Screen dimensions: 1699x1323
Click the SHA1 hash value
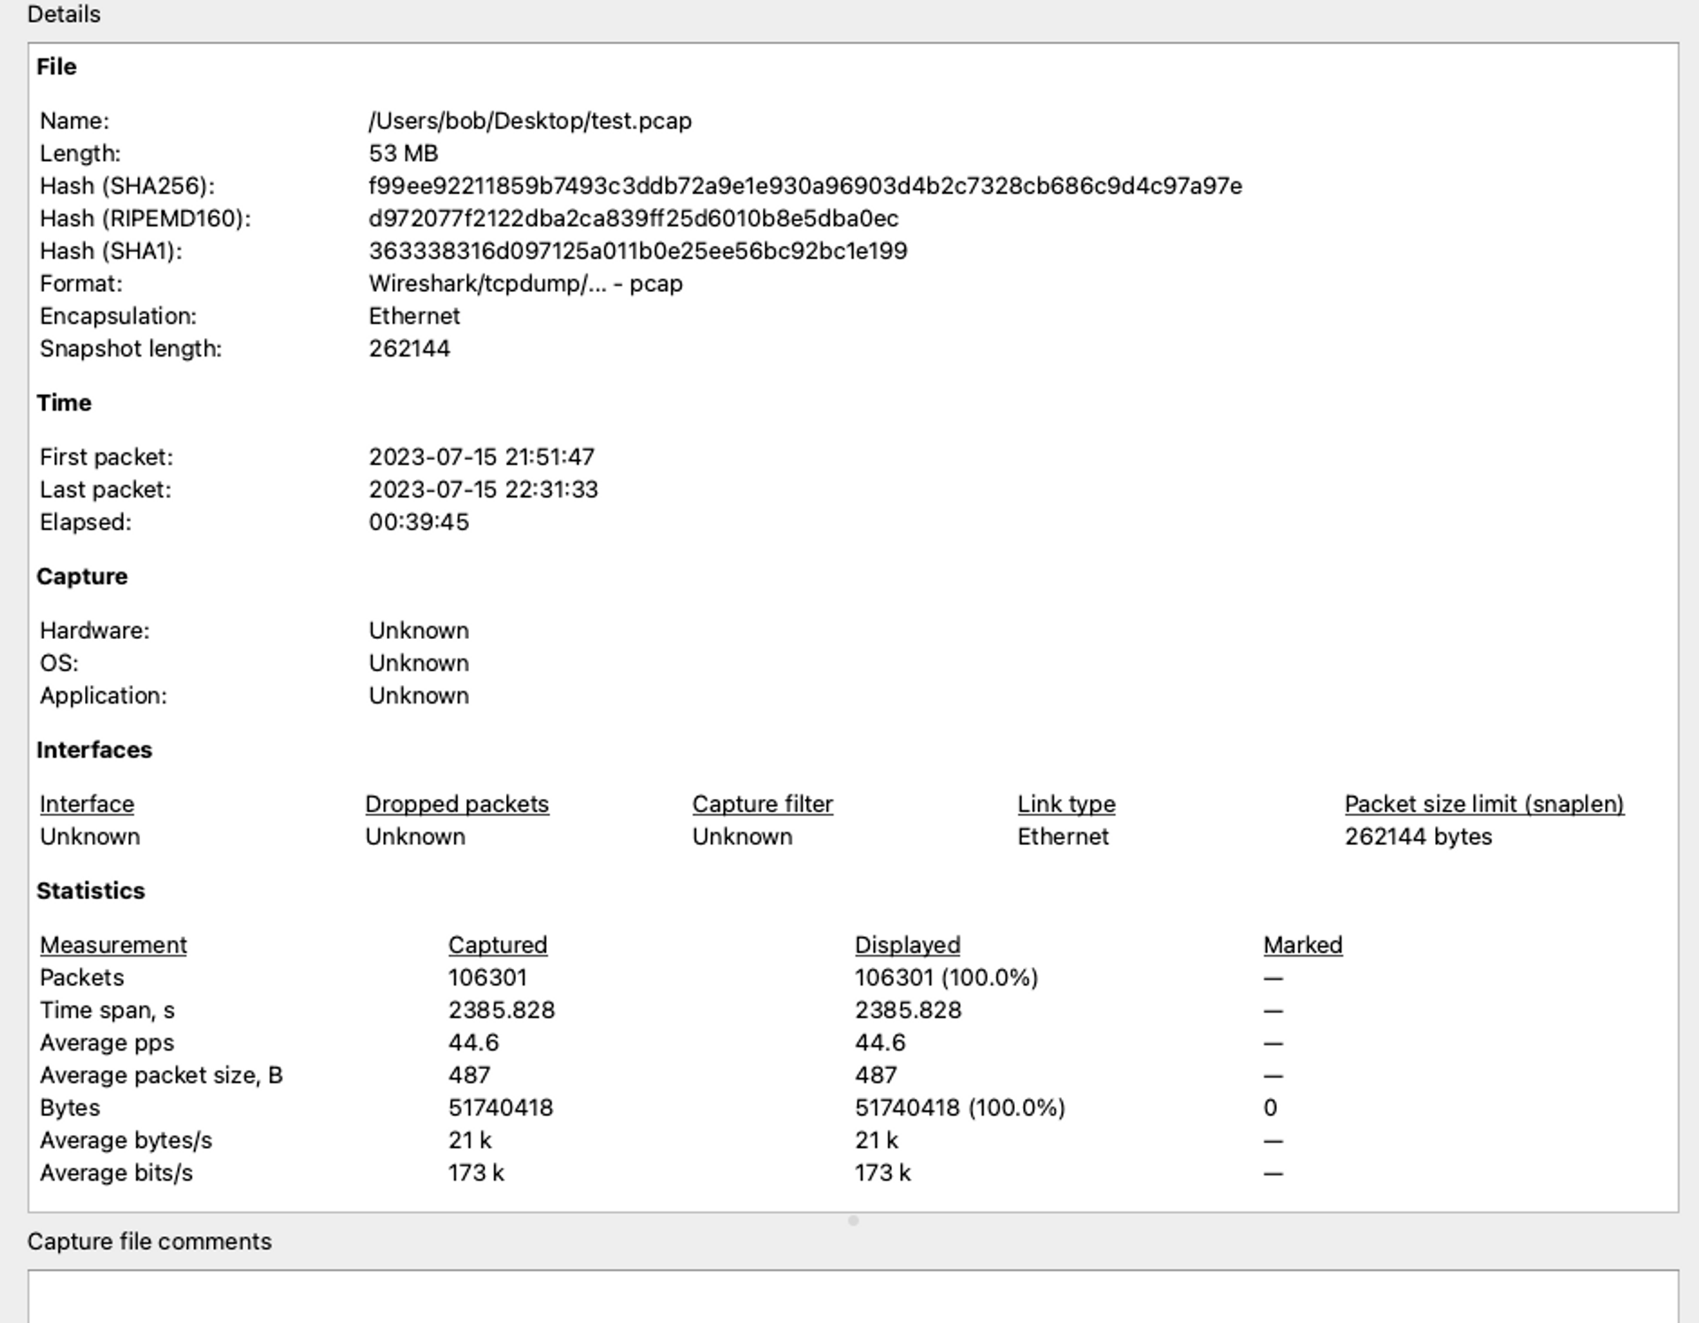click(637, 251)
